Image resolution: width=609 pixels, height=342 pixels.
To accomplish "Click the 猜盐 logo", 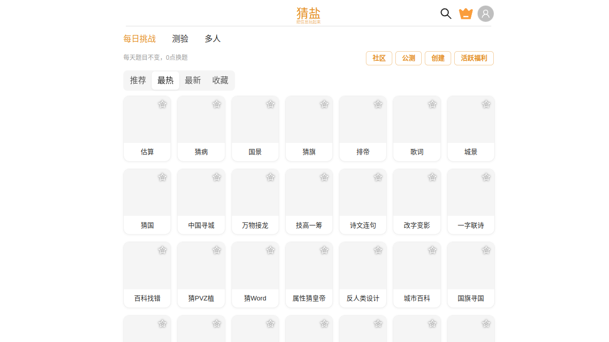I will [309, 15].
